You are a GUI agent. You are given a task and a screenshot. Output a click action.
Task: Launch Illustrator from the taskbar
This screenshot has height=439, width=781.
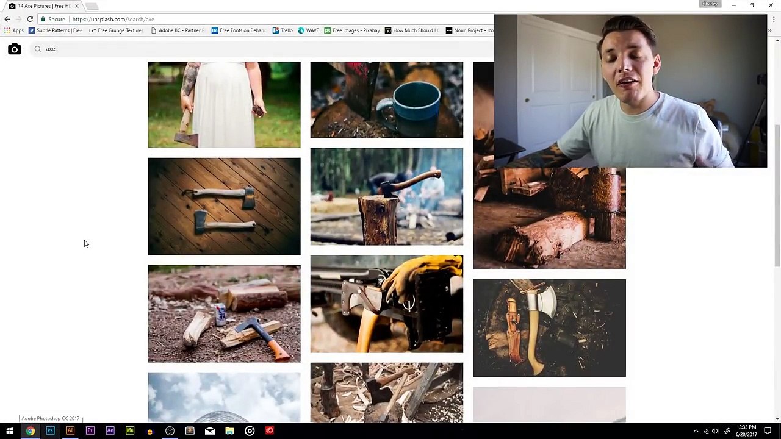70,431
